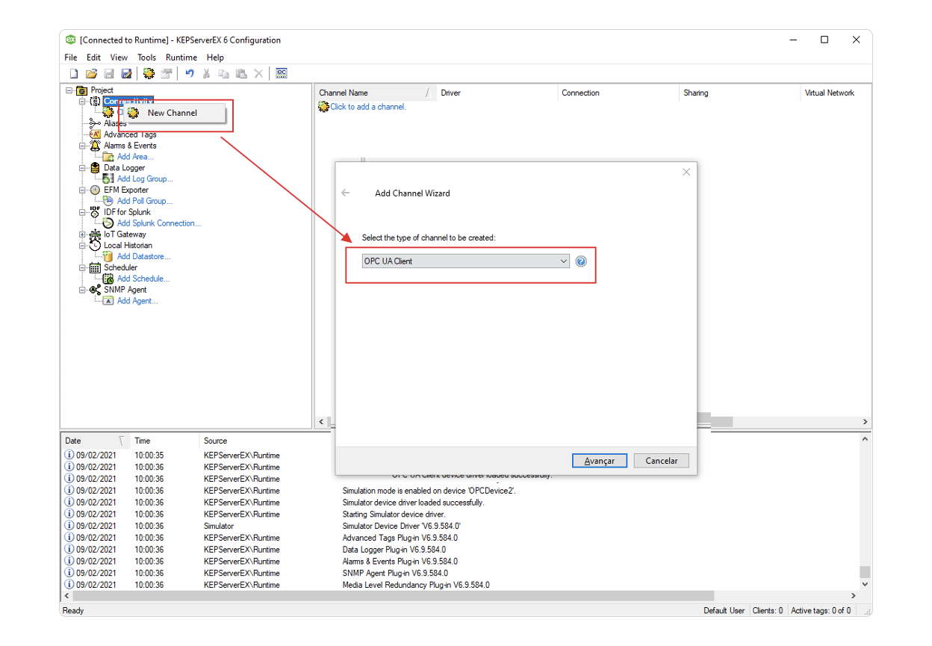Click the Copy toolbar icon
This screenshot has height=646, width=932.
[x=224, y=73]
